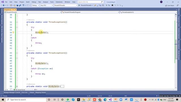Start debugging with green play arrow
Viewport: 181px width, 102px height.
[x=79, y=5]
